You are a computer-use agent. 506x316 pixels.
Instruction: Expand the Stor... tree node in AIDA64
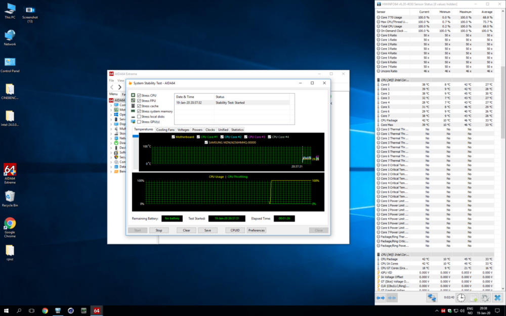pos(111,133)
